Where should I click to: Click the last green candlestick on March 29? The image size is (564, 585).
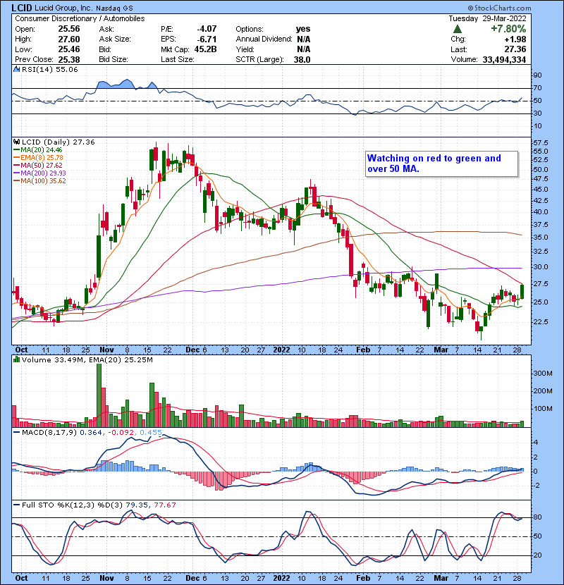coord(522,291)
